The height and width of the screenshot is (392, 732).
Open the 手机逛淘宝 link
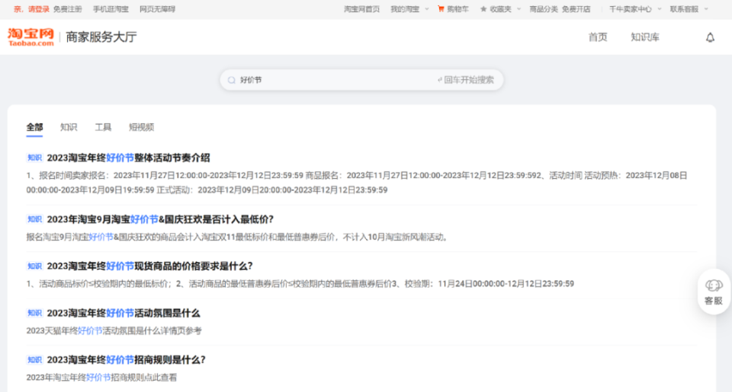[111, 9]
